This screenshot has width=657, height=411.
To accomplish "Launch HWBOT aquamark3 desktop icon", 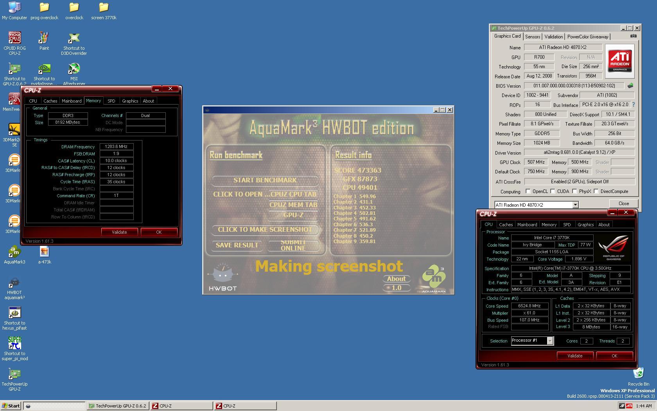I will click(14, 288).
